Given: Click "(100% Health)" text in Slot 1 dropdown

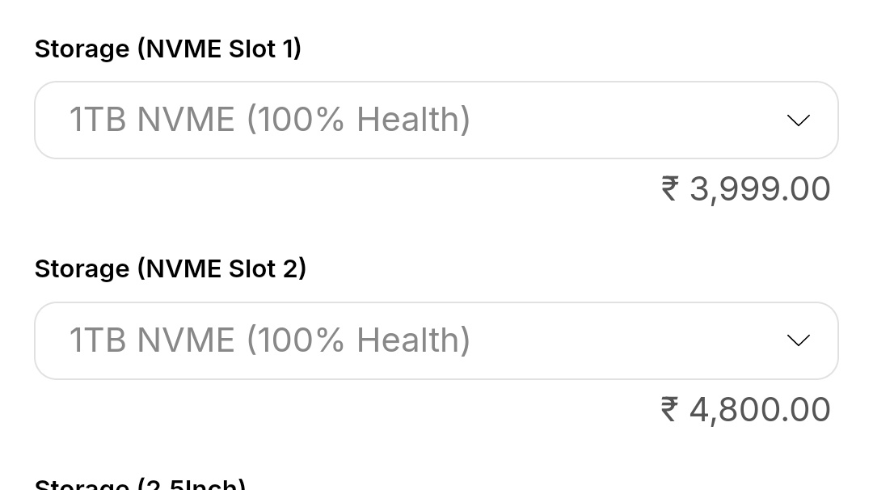Looking at the screenshot, I should click(x=358, y=120).
